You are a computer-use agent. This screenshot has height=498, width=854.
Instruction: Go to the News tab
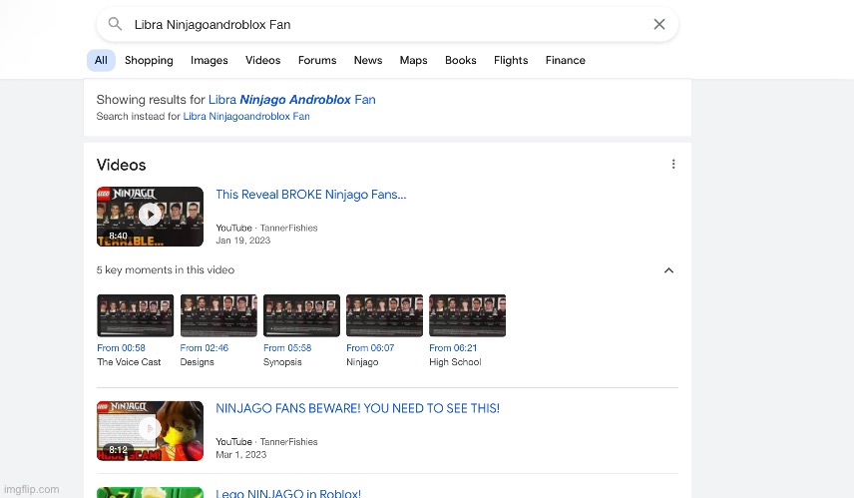367,60
